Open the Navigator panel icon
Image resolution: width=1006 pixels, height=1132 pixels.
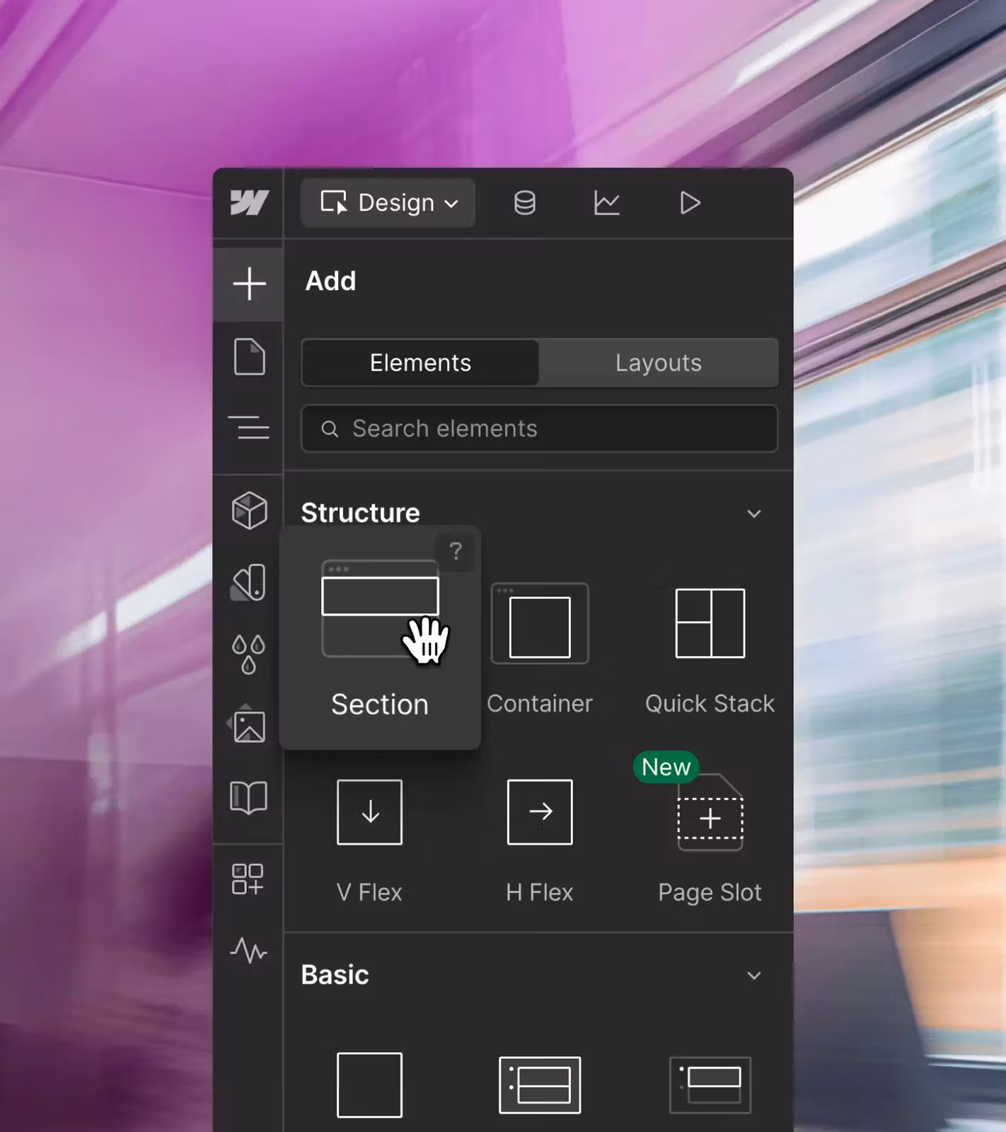249,427
